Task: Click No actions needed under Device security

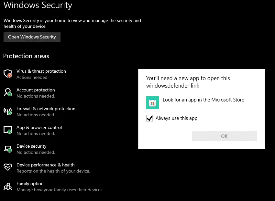Action: pos(36,152)
